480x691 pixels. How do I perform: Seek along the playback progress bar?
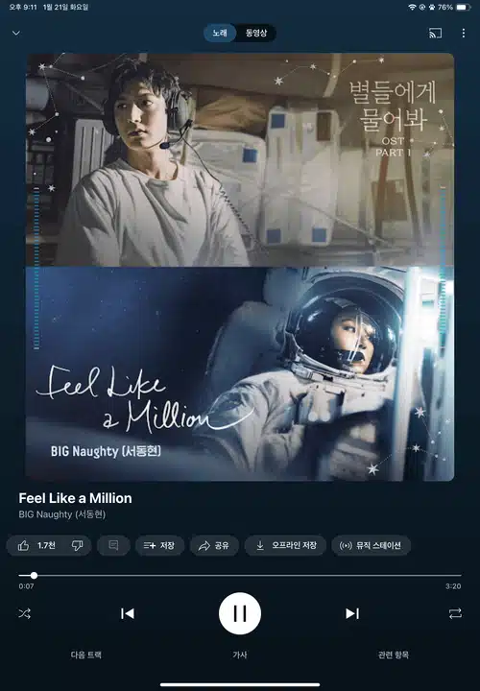click(240, 575)
